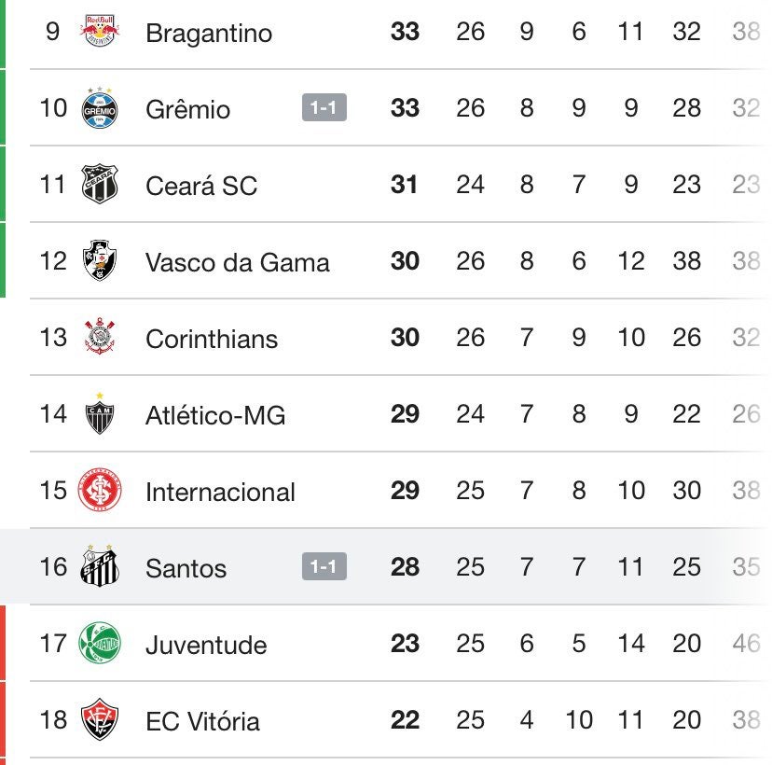Open the Bragantino team page
772x765 pixels.
209,34
